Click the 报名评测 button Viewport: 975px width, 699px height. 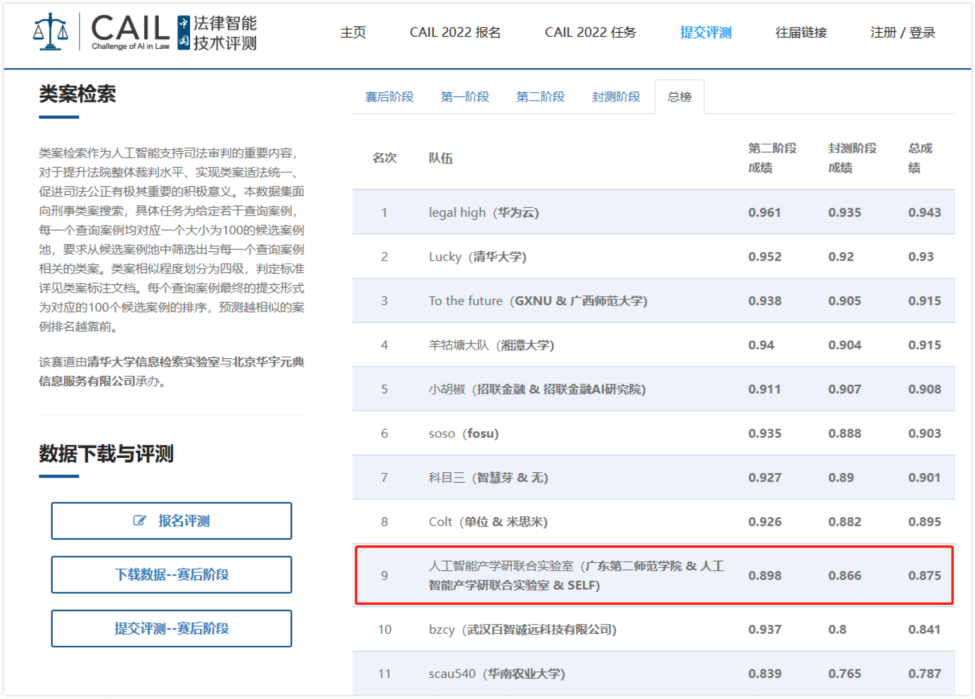(171, 521)
